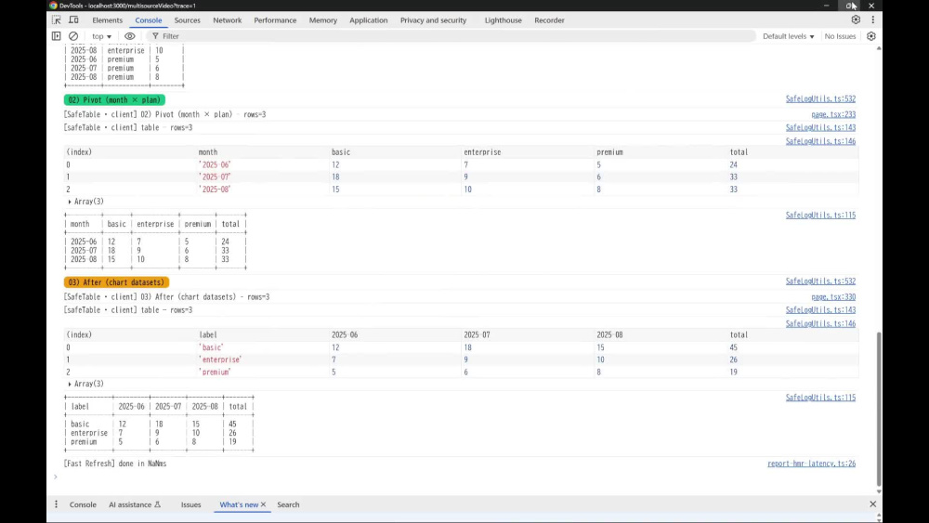The image size is (929, 523).
Task: Close the bottom drawer with X
Action: (x=872, y=504)
